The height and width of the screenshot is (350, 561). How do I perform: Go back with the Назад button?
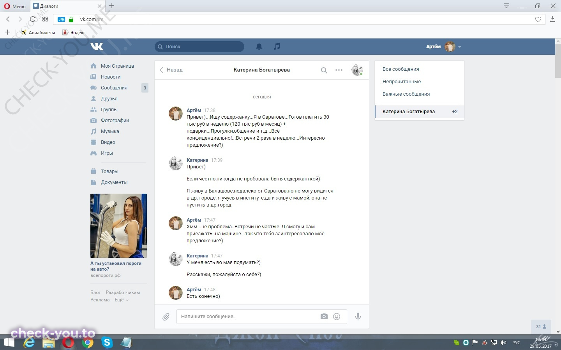[x=171, y=70]
